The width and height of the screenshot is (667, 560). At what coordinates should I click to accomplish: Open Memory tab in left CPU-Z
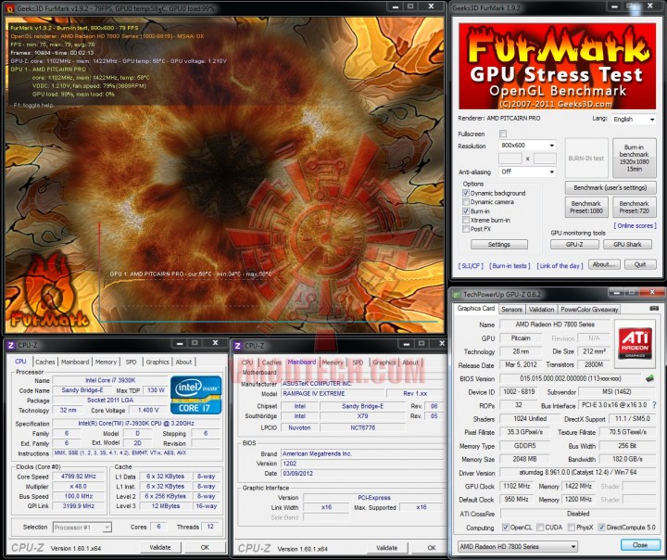point(106,362)
